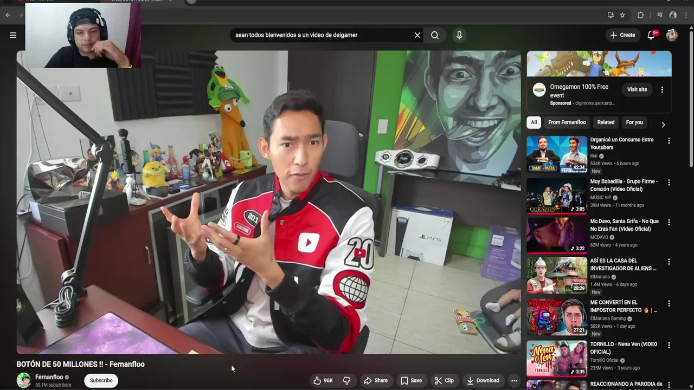This screenshot has width=694, height=390.
Task: Start voice search with microphone icon
Action: click(x=459, y=35)
